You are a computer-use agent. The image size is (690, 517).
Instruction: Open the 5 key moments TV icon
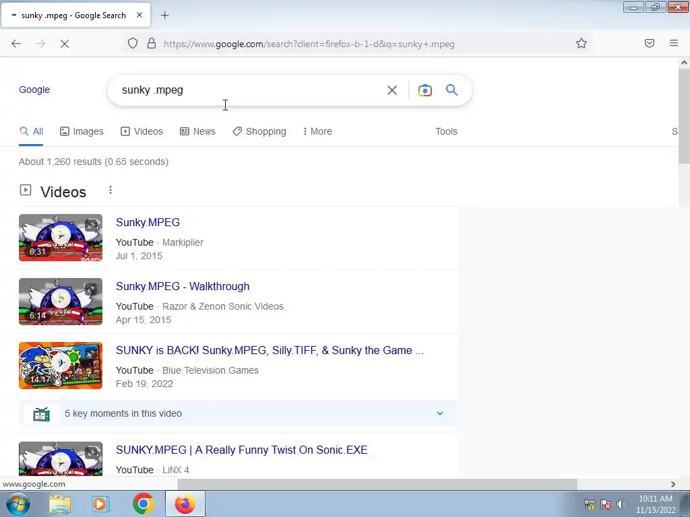pos(41,414)
